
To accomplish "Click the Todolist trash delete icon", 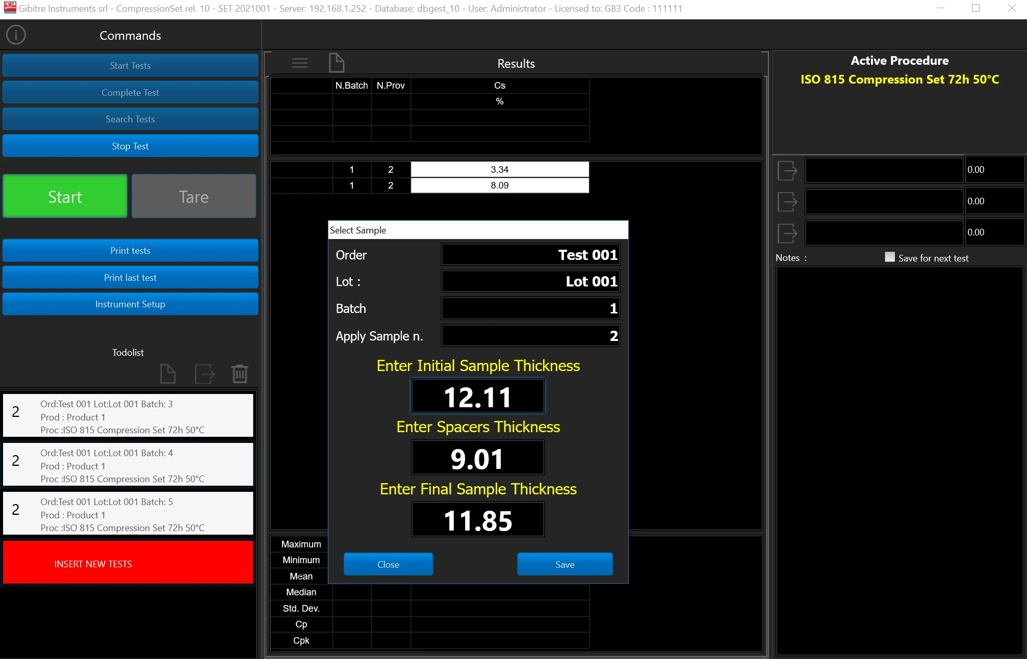I will [240, 374].
